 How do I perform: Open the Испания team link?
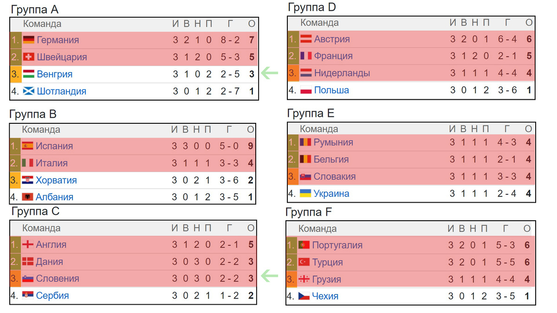click(x=54, y=146)
